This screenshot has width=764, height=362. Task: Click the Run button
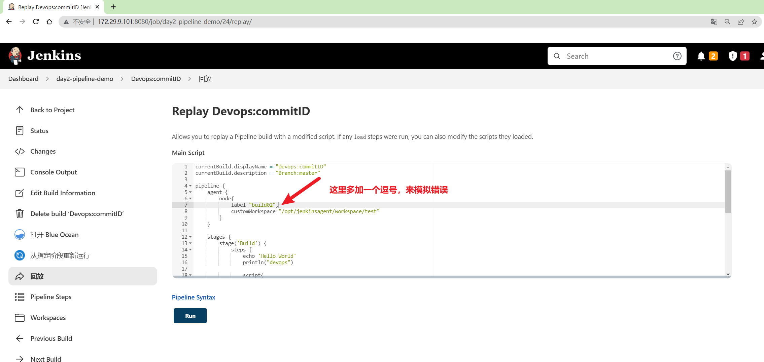coord(190,316)
